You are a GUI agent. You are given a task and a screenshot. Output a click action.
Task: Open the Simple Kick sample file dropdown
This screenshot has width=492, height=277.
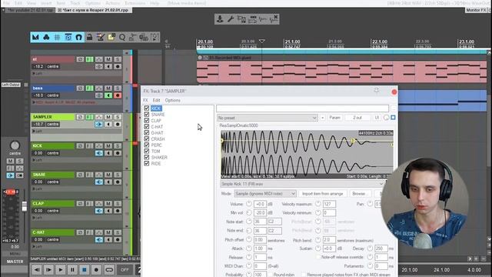click(x=302, y=184)
